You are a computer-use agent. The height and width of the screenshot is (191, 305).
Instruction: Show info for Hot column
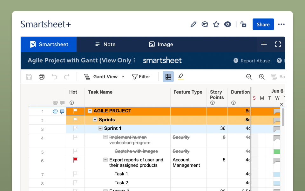[x=71, y=103]
